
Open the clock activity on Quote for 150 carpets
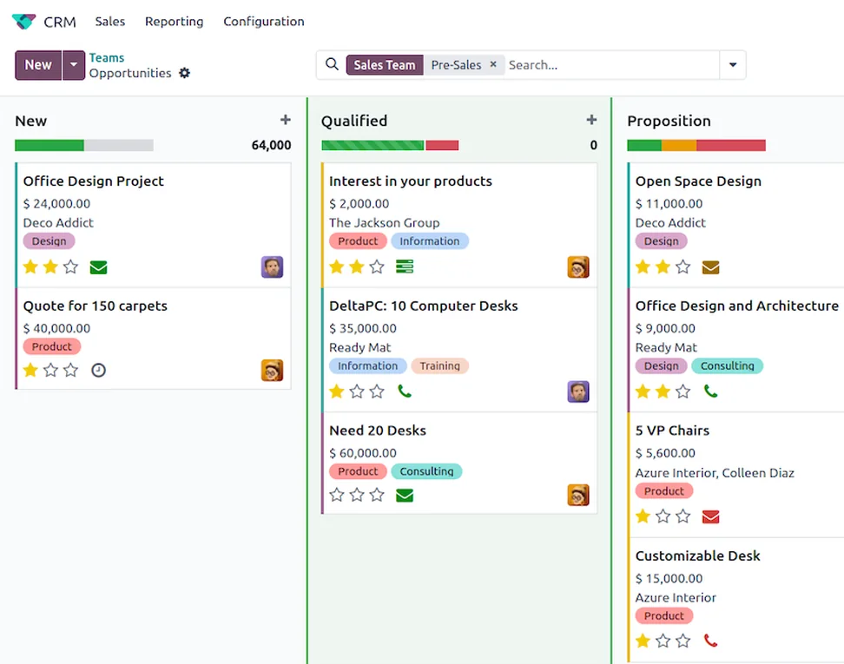[x=98, y=371]
